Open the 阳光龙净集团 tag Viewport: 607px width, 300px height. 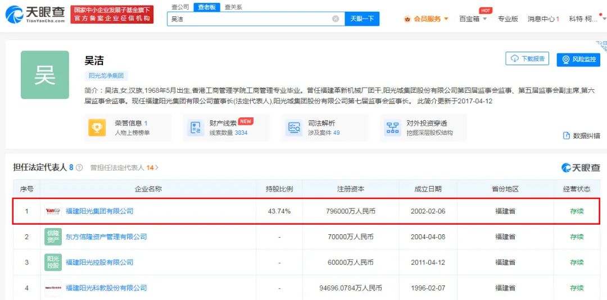(106, 76)
